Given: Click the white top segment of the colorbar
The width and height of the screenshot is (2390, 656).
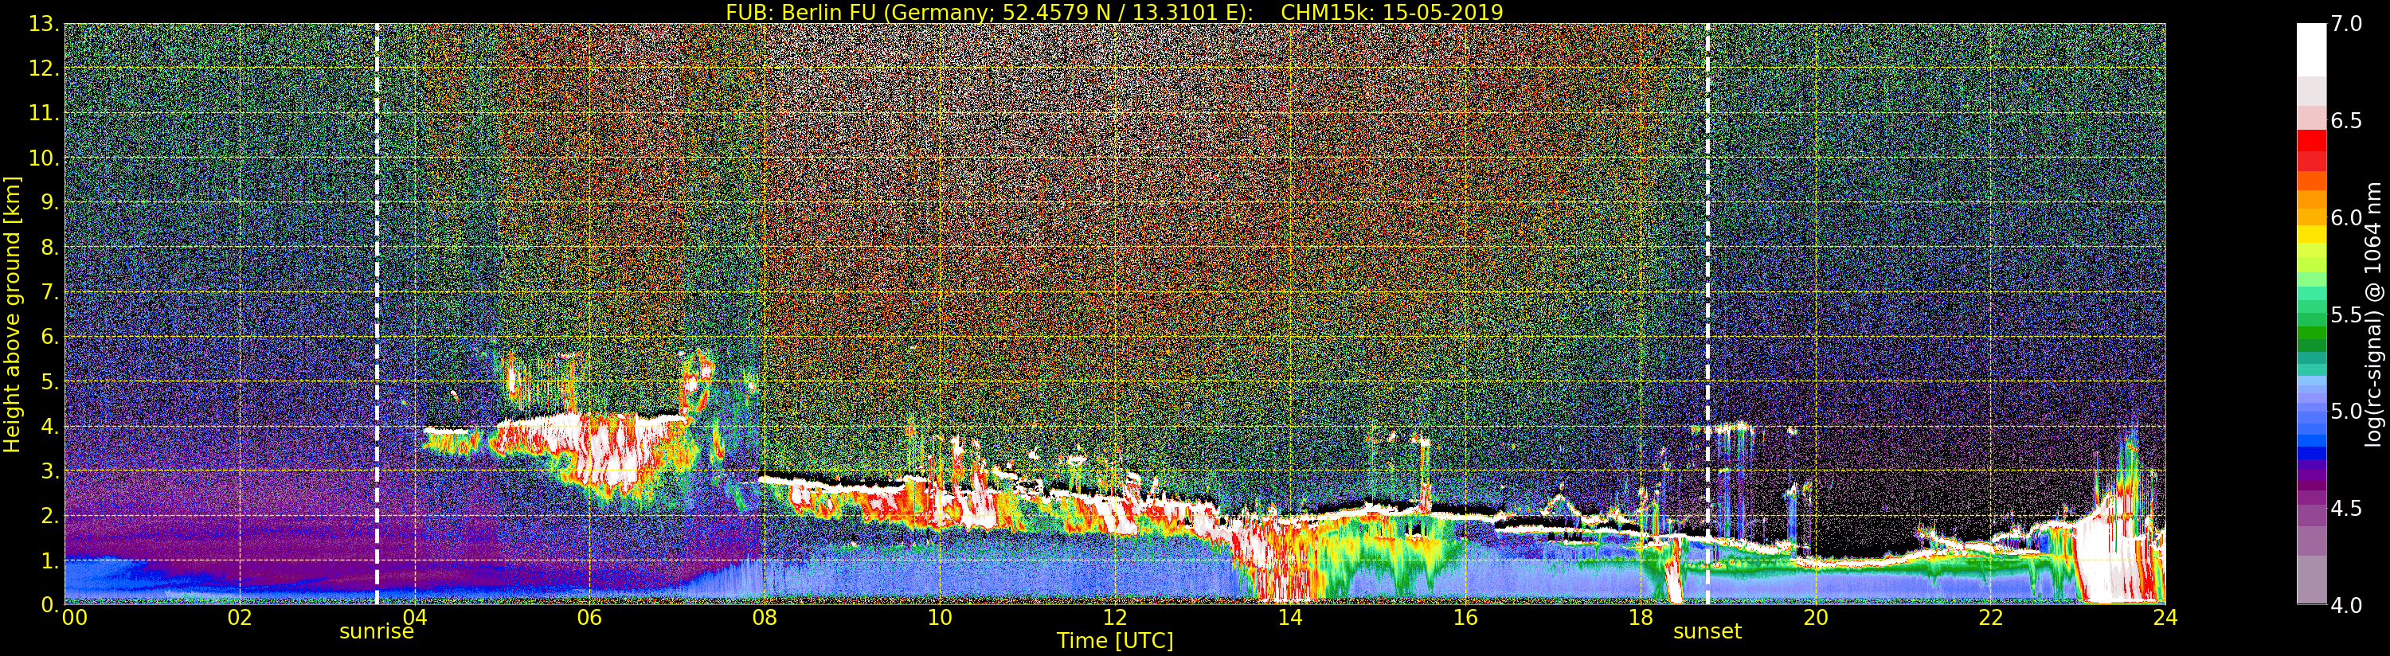Looking at the screenshot, I should tap(2311, 50).
